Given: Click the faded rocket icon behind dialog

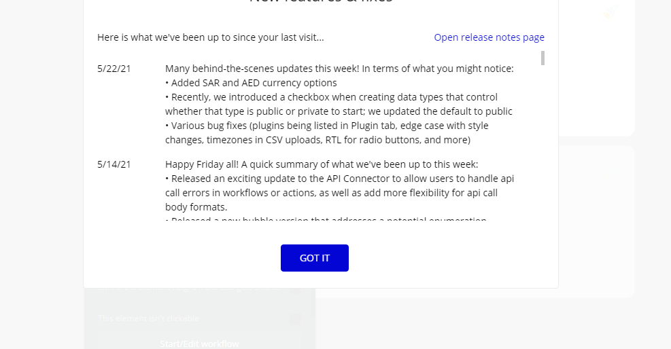Looking at the screenshot, I should [610, 12].
